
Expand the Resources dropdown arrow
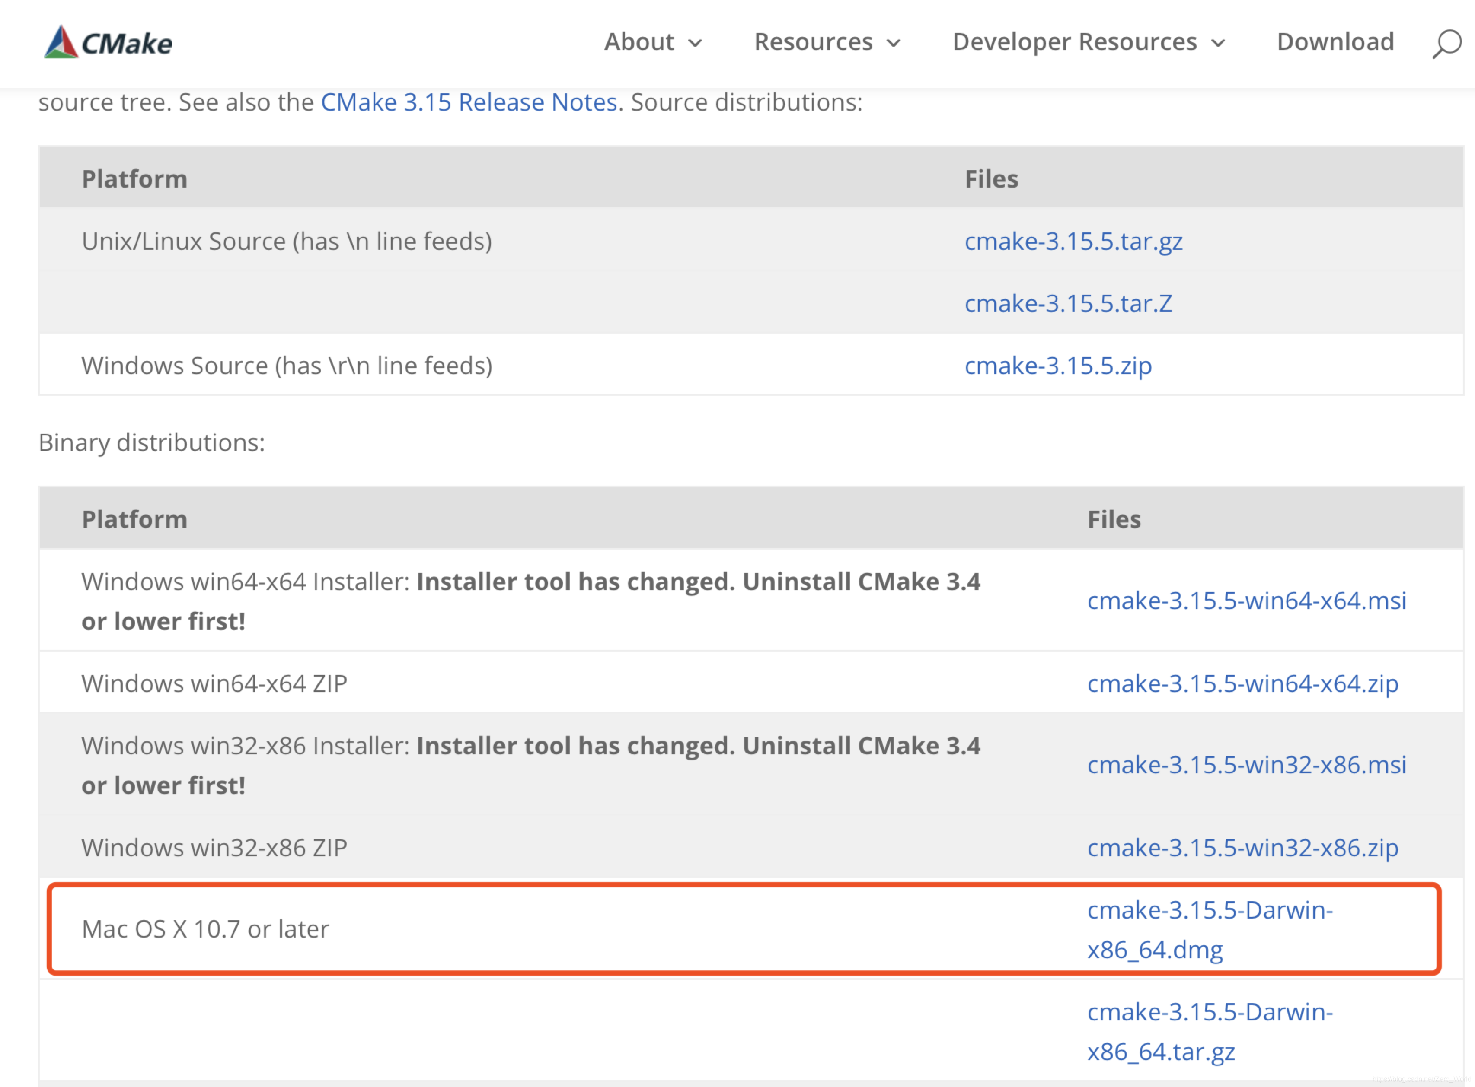click(x=894, y=44)
